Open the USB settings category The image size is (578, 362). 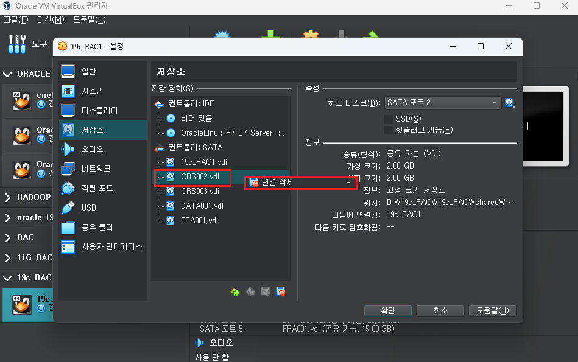pyautogui.click(x=103, y=207)
